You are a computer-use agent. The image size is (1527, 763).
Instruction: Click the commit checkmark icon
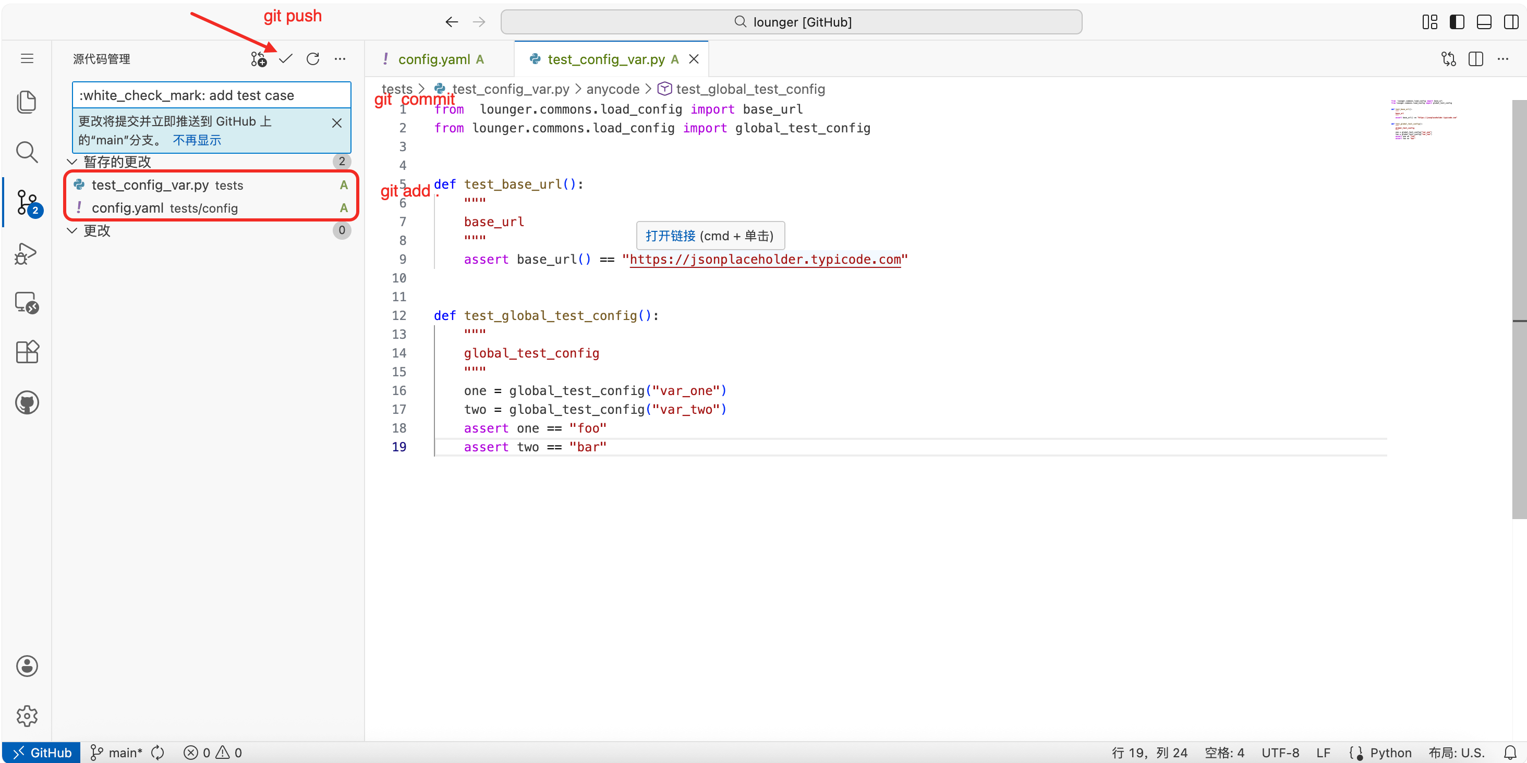[286, 59]
